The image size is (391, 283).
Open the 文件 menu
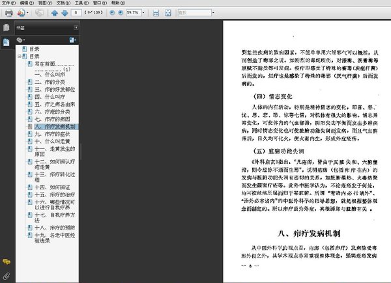[8, 3]
